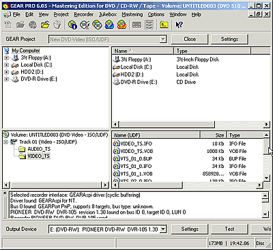Screen dimensions: 273x250
Task: Close the log pane with X
Action: click(5, 193)
